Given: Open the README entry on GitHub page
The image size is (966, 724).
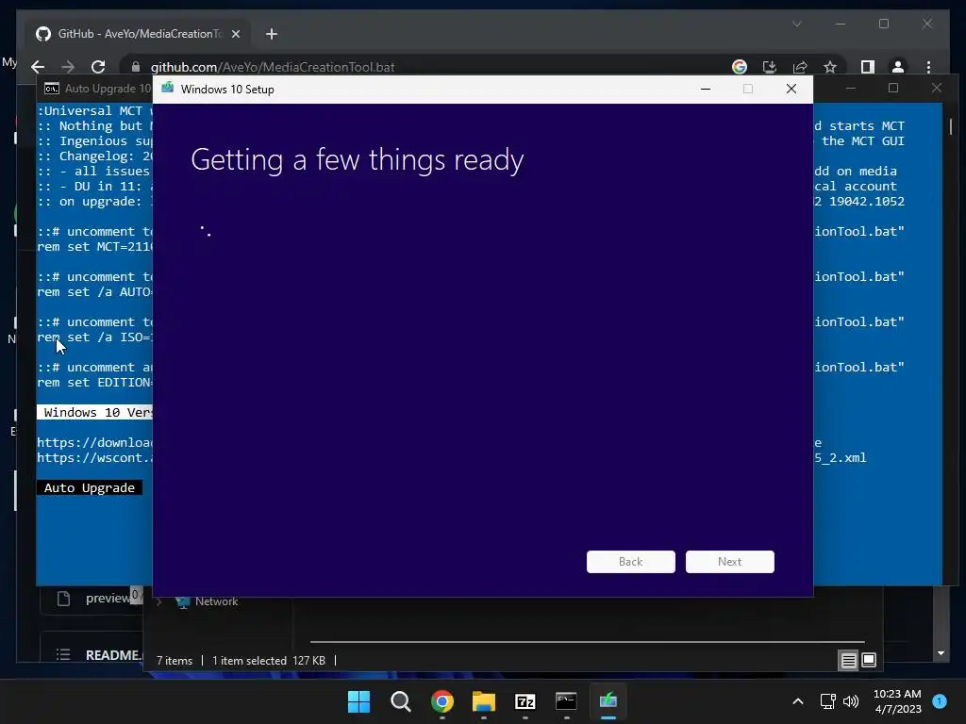Looking at the screenshot, I should click(114, 655).
